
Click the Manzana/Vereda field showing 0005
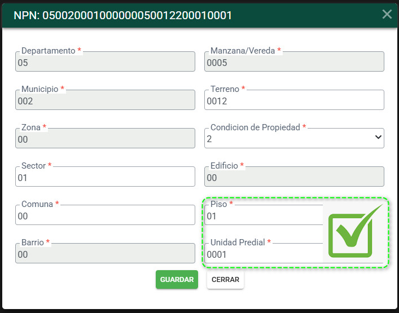294,61
